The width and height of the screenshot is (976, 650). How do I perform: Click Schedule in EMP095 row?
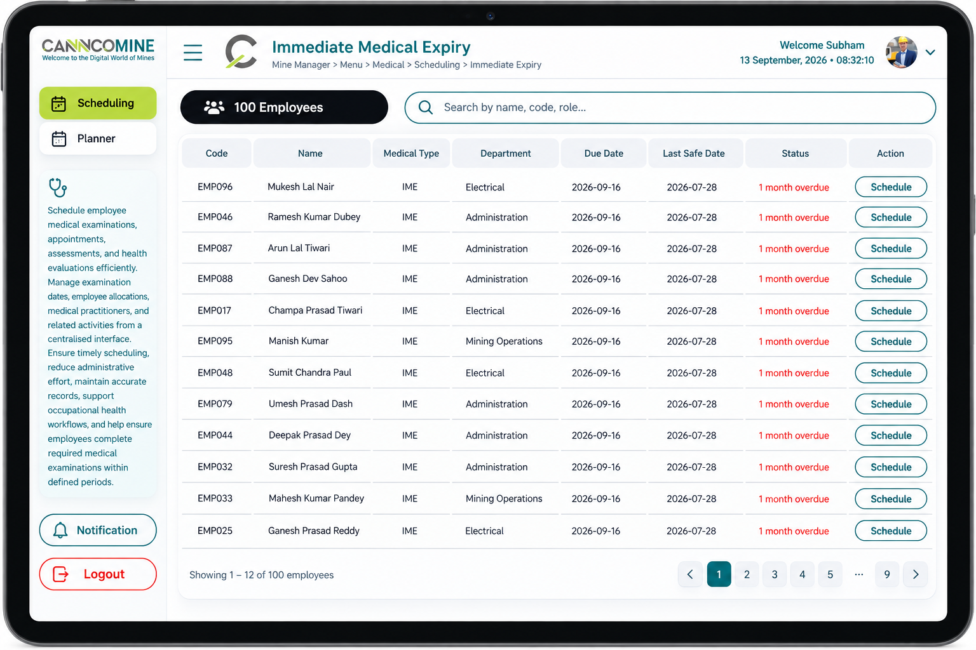coord(891,342)
